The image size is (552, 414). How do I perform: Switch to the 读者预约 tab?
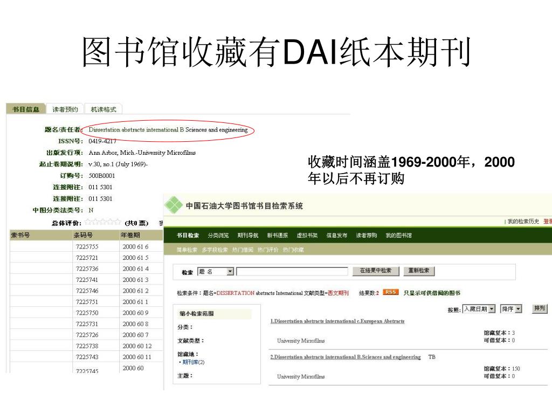click(65, 109)
